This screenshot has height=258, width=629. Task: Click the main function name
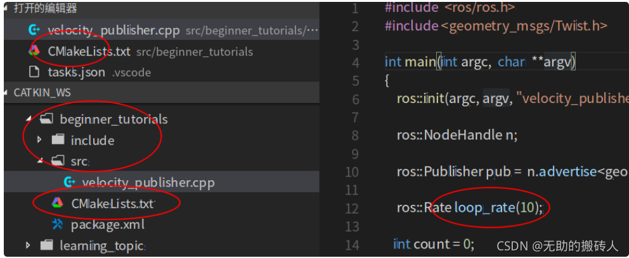coord(420,62)
